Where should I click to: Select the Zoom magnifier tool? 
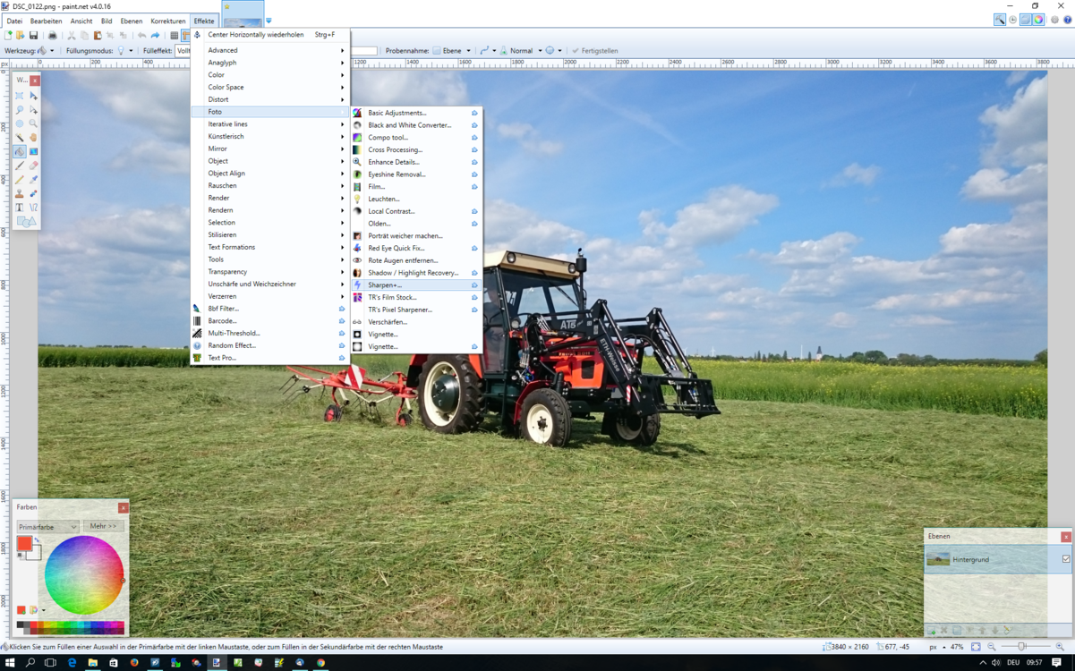33,123
